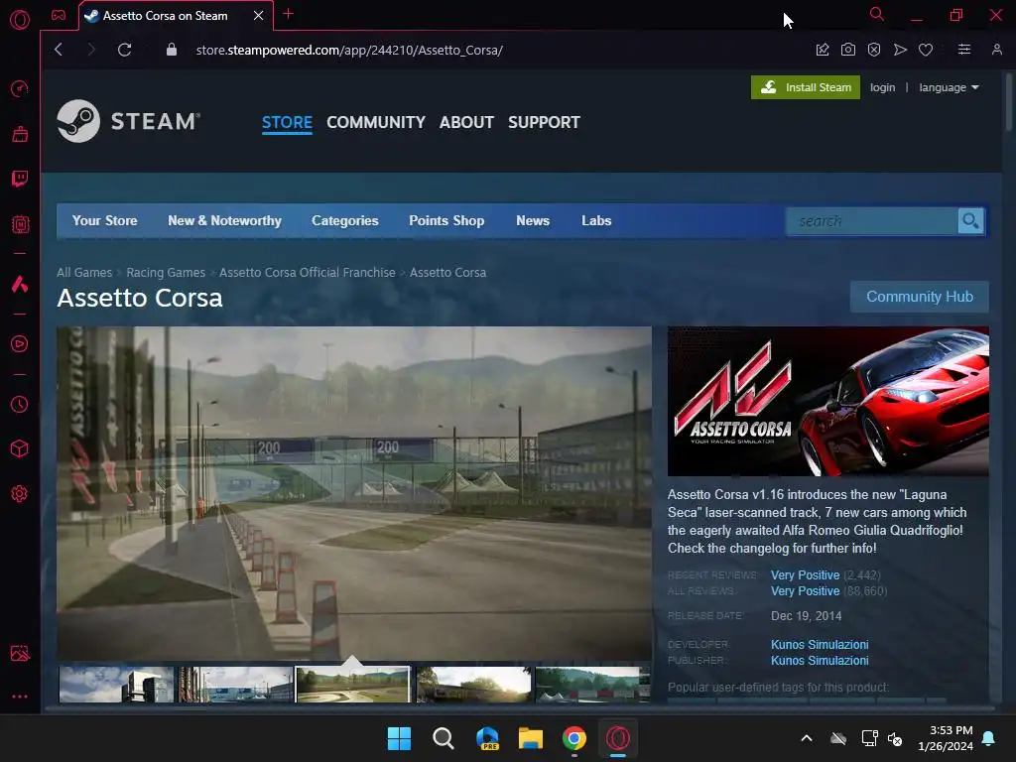Open the Categories menu
Viewport: 1016px width, 762px height.
coord(344,221)
